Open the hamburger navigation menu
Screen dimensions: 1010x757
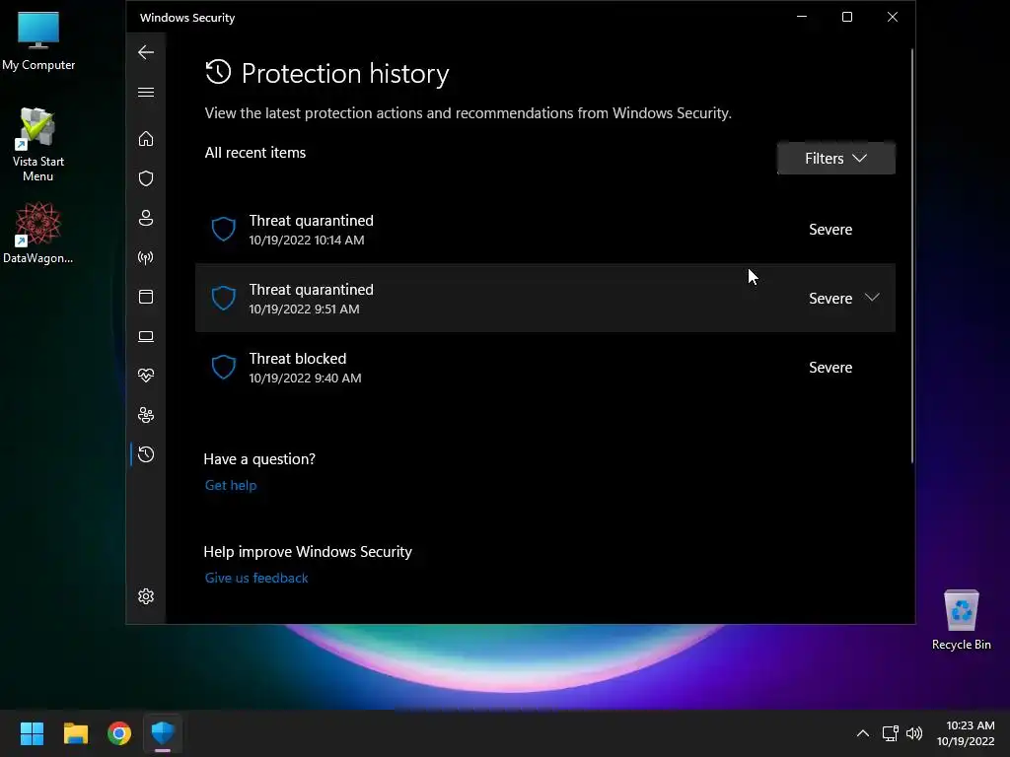[146, 92]
